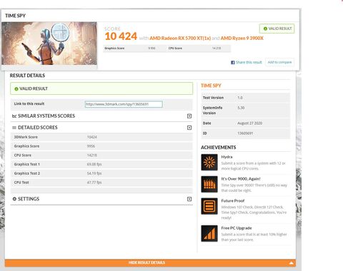Click the SIMILAR SYSTEMS SCORES heading
Image resolution: width=343 pixels, height=271 pixels.
coord(46,116)
